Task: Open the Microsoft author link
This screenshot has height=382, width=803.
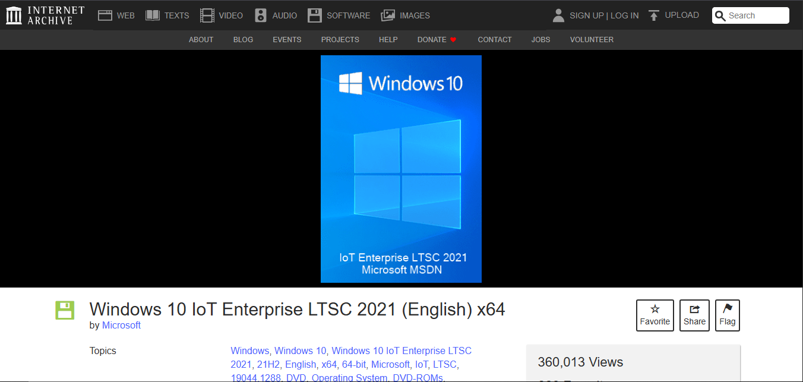Action: coord(121,326)
